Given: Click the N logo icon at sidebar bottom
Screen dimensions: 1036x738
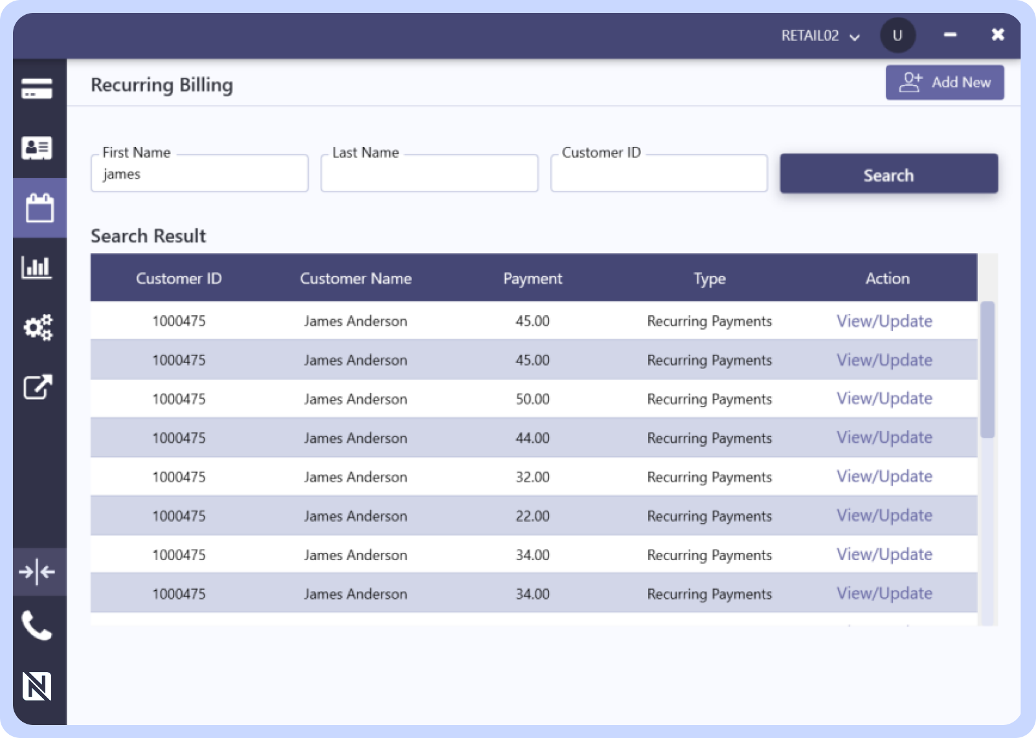Looking at the screenshot, I should tap(37, 686).
